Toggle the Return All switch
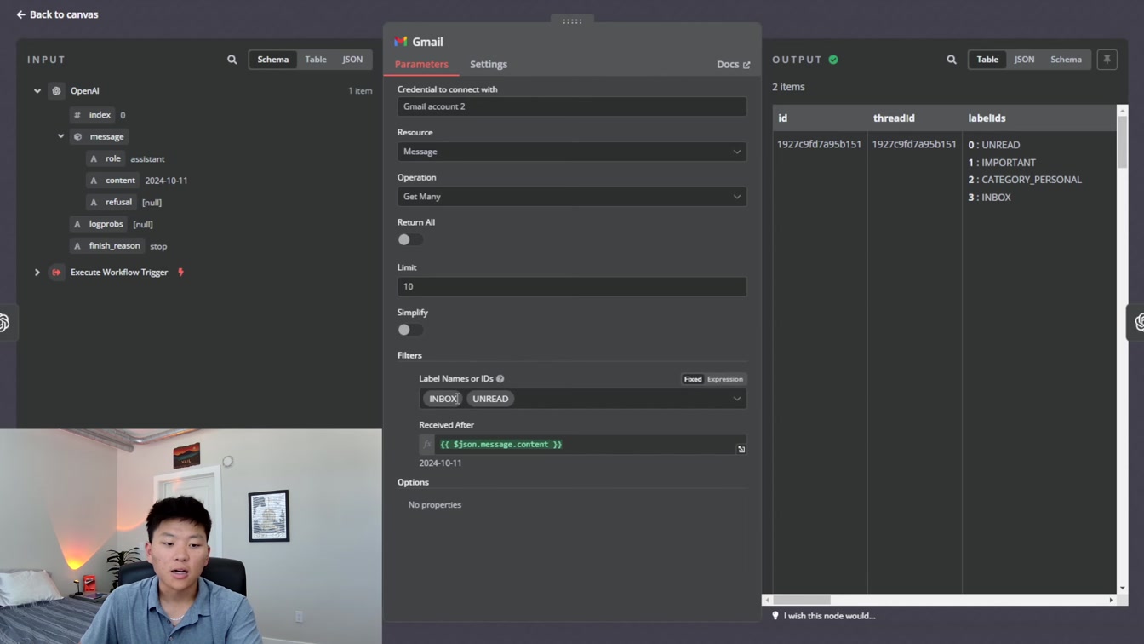 (410, 240)
